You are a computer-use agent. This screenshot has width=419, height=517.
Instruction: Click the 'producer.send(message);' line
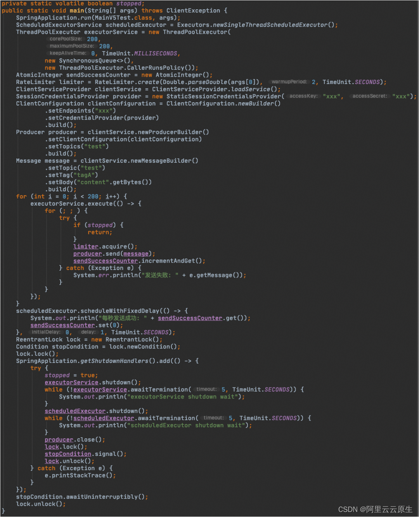(114, 254)
